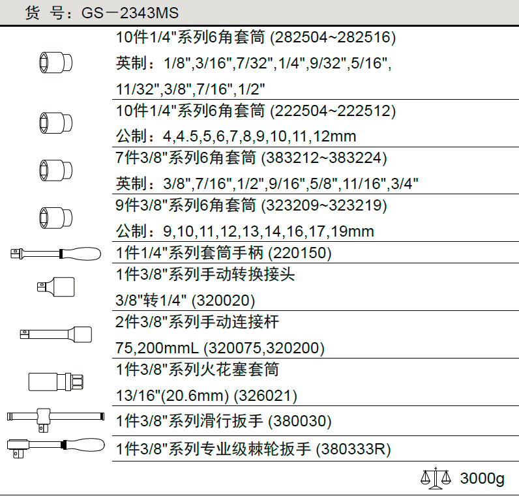Select the metric sizes line ending in 19mm
519x498 pixels.
click(x=245, y=231)
